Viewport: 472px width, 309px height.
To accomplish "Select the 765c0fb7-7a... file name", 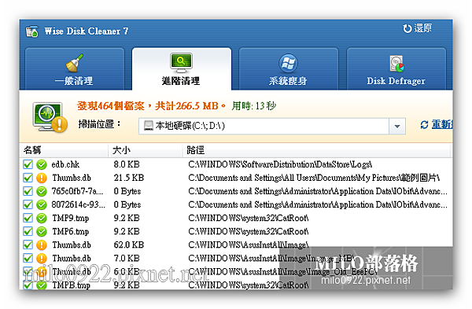I will (x=77, y=191).
